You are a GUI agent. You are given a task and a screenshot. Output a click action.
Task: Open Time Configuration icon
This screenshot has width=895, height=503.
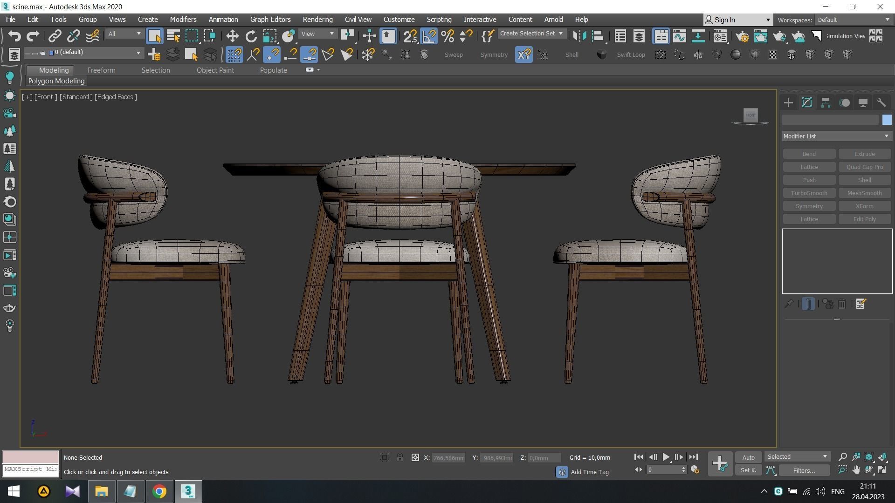click(695, 470)
